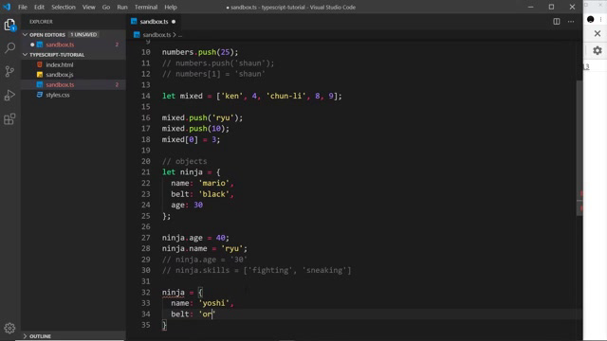The height and width of the screenshot is (341, 607).
Task: Click the mixed.push('ryu') code line
Action: (x=202, y=117)
